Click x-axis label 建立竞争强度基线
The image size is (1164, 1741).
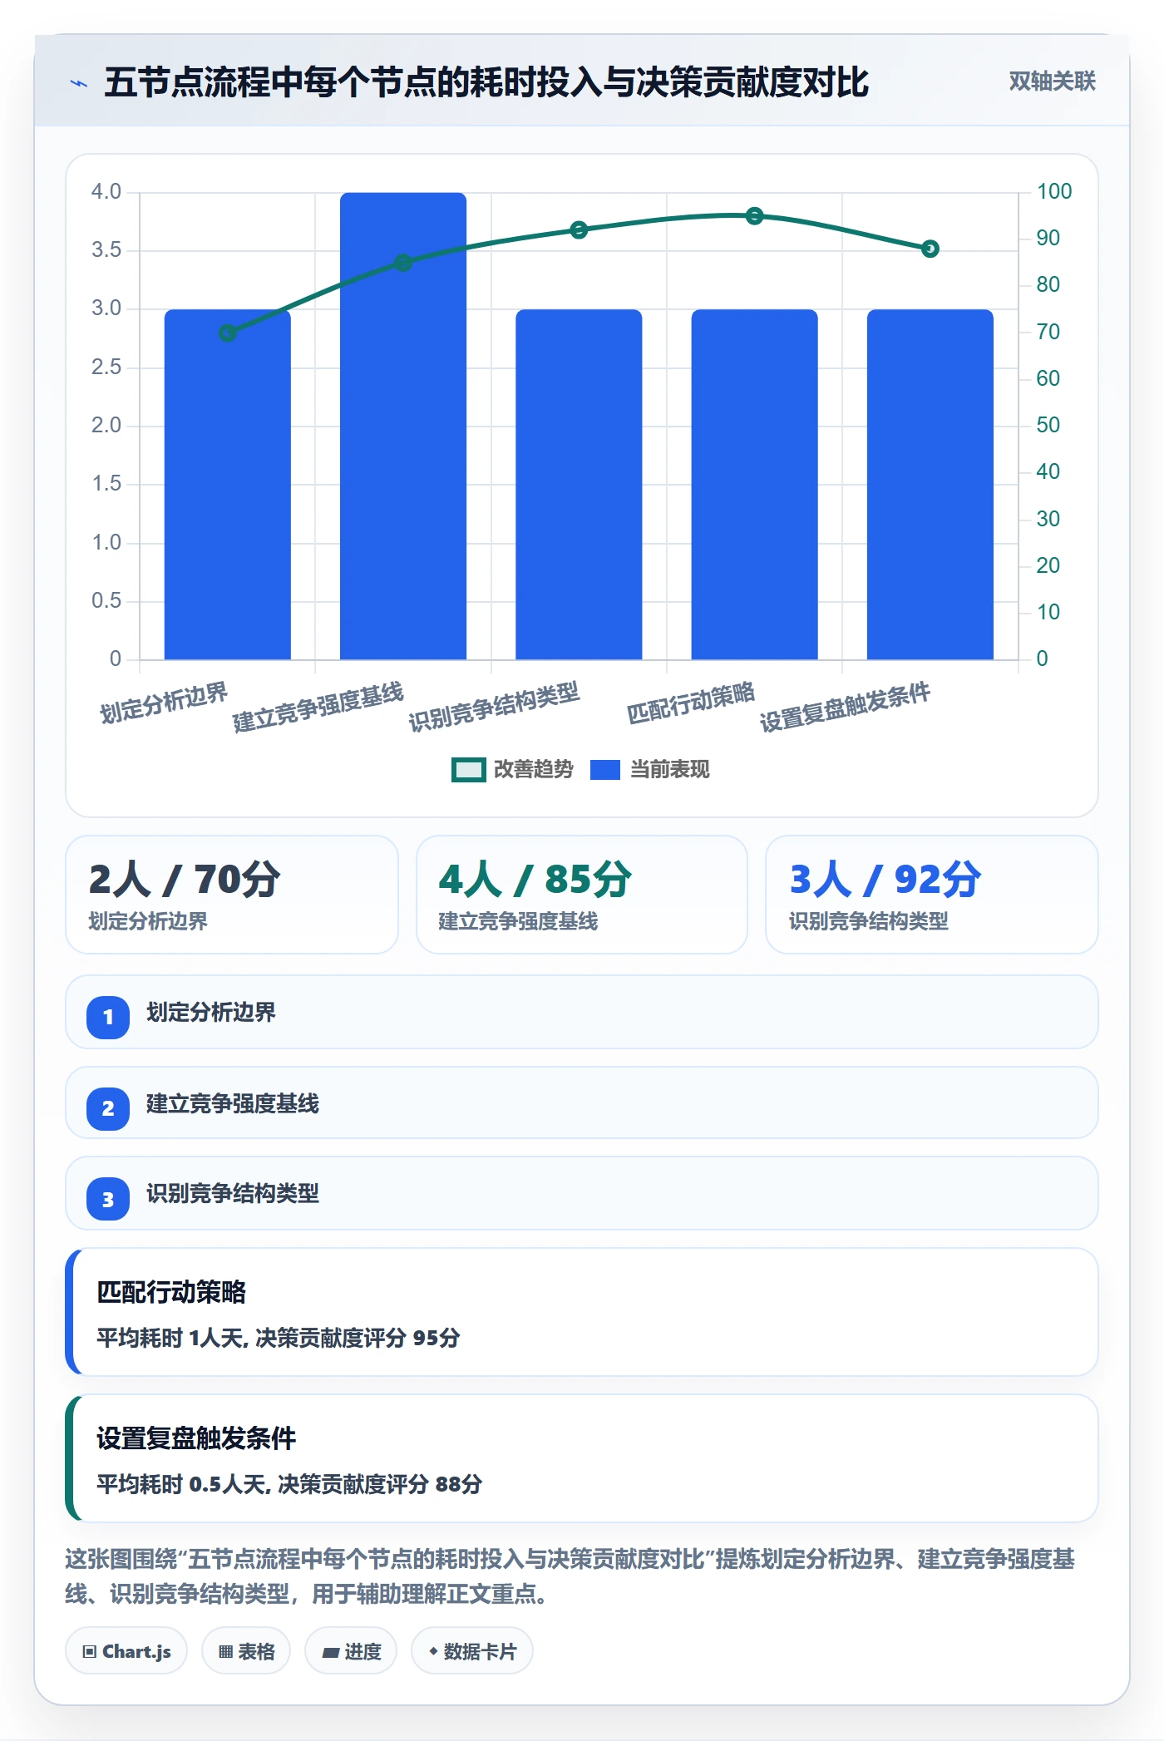click(318, 708)
